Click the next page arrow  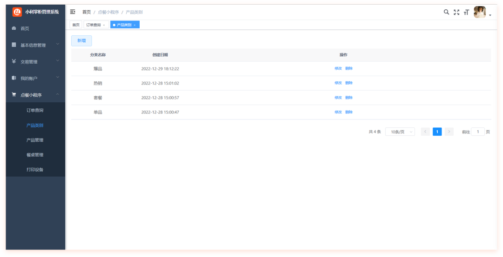coord(449,132)
